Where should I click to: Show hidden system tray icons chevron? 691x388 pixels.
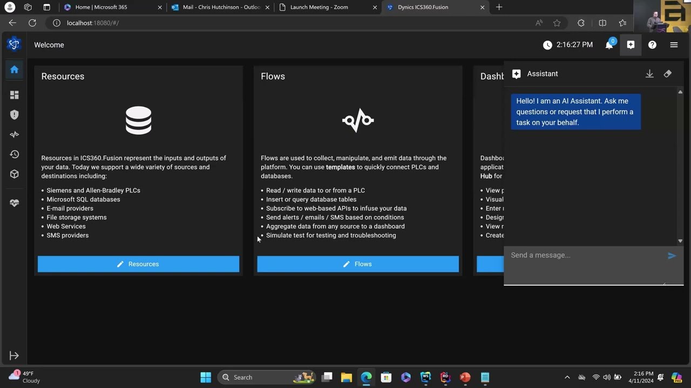[x=567, y=377]
